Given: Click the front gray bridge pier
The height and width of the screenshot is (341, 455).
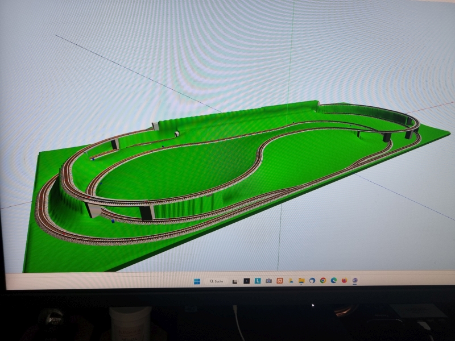Looking at the screenshot, I should tap(147, 212).
